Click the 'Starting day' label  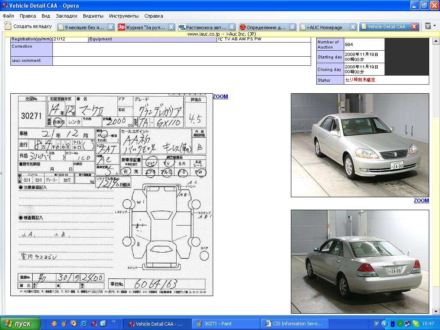tap(330, 57)
